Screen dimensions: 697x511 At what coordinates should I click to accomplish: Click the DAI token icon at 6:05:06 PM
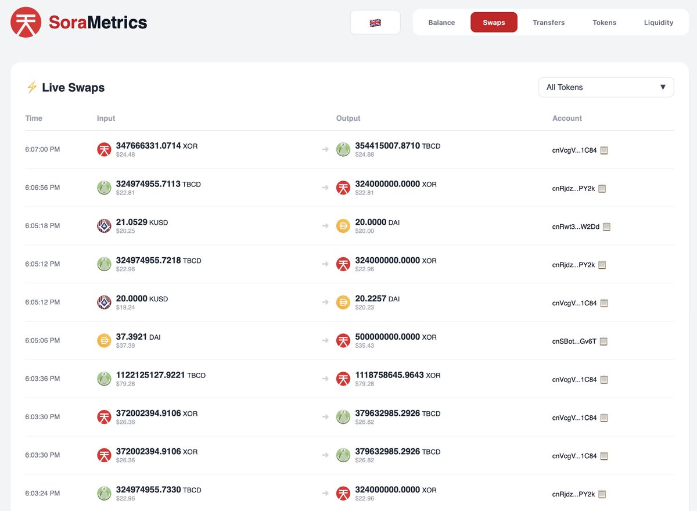pyautogui.click(x=104, y=341)
